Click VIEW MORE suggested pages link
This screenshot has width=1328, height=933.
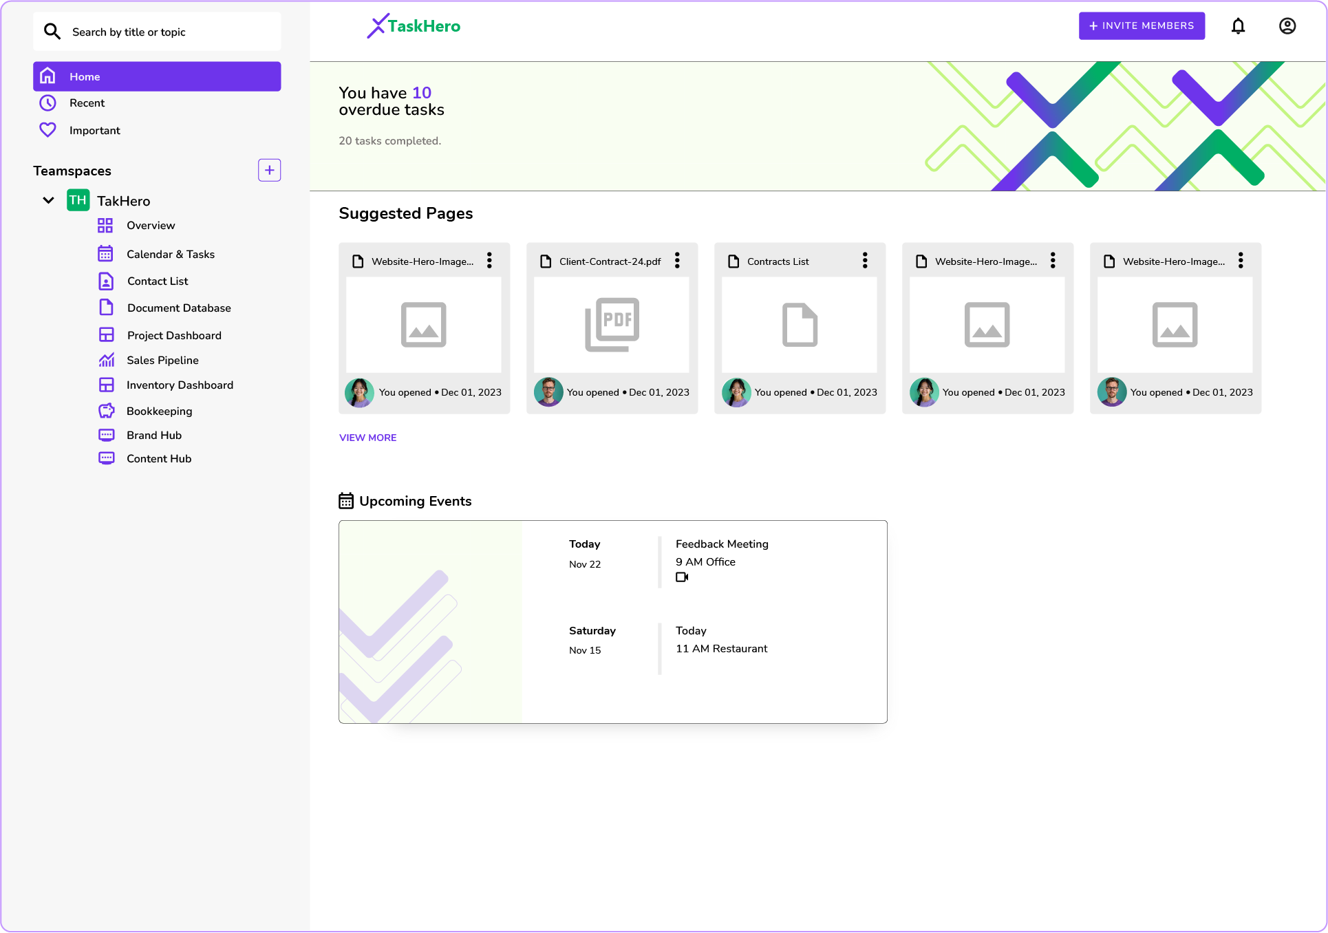coord(367,437)
